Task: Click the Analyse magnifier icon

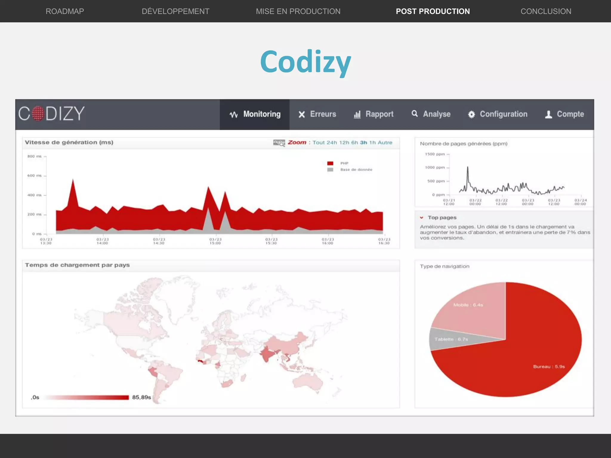Action: point(415,114)
